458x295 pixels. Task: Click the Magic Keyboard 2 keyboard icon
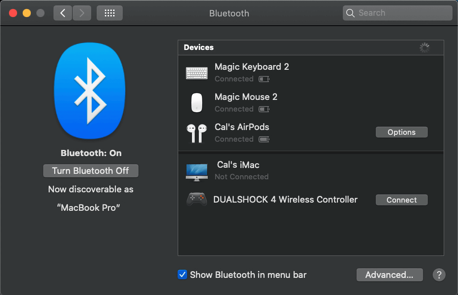[x=196, y=73]
